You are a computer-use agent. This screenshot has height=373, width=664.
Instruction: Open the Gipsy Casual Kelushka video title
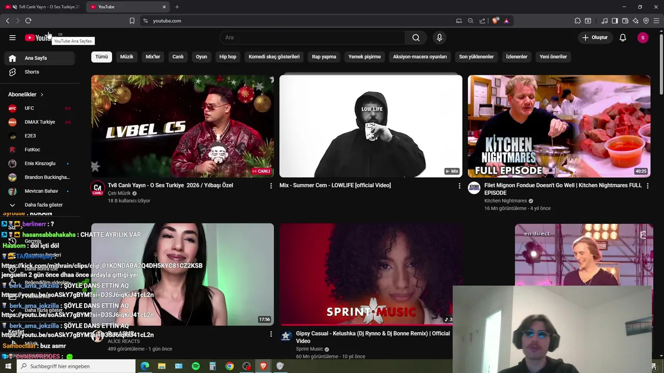click(x=372, y=337)
